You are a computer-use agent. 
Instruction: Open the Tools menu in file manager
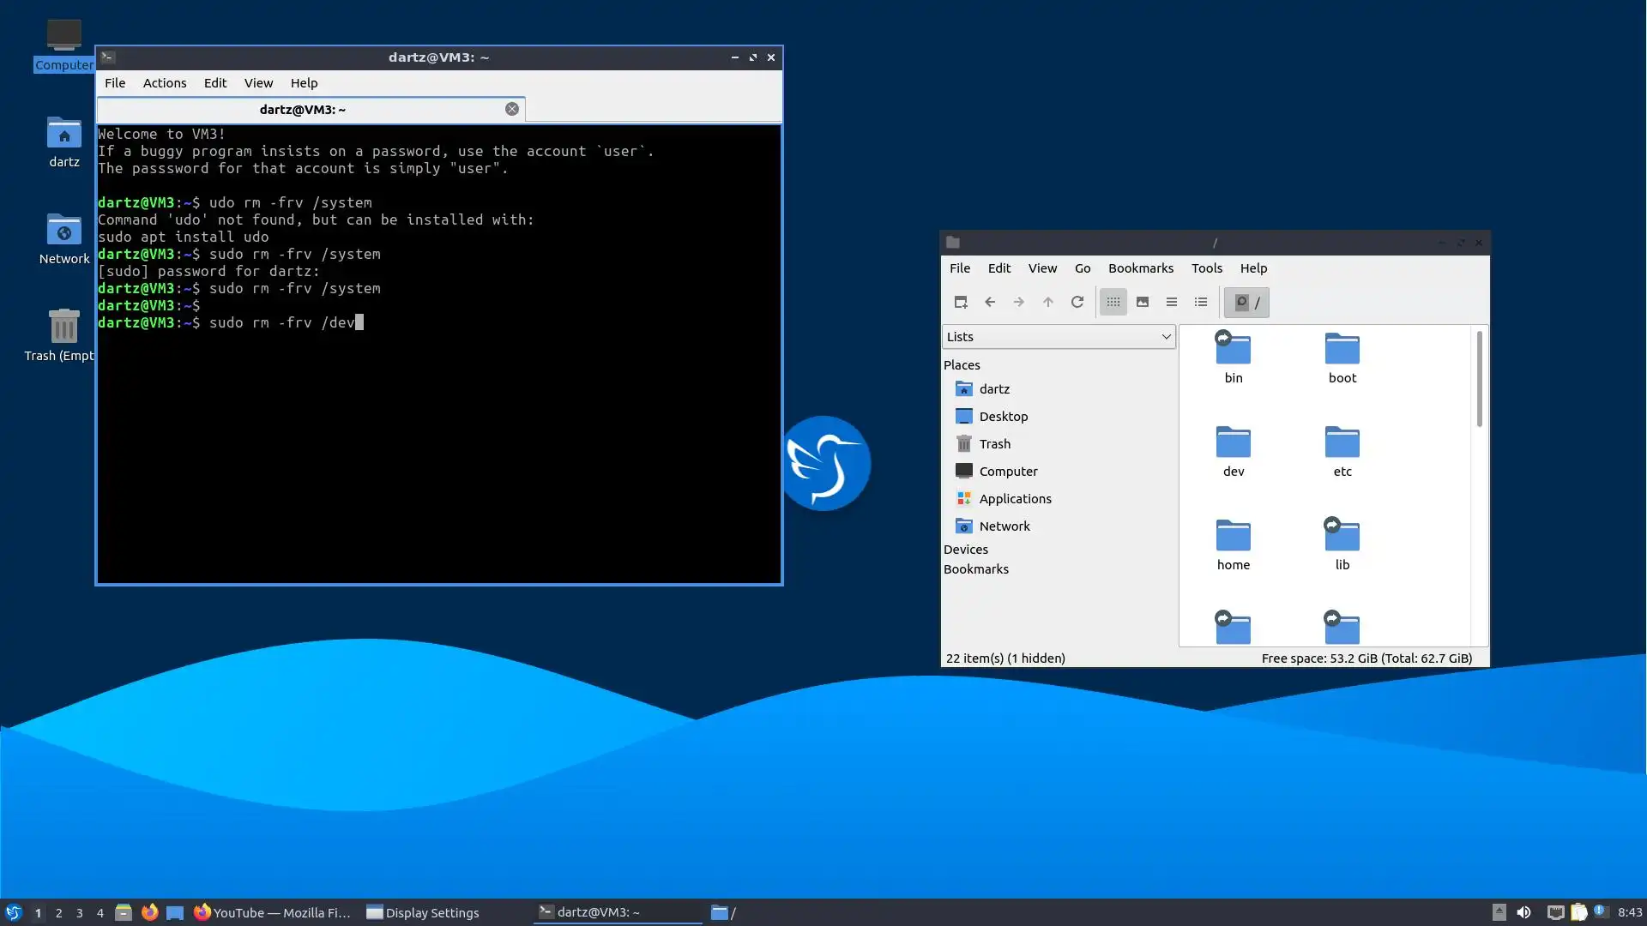tap(1206, 268)
